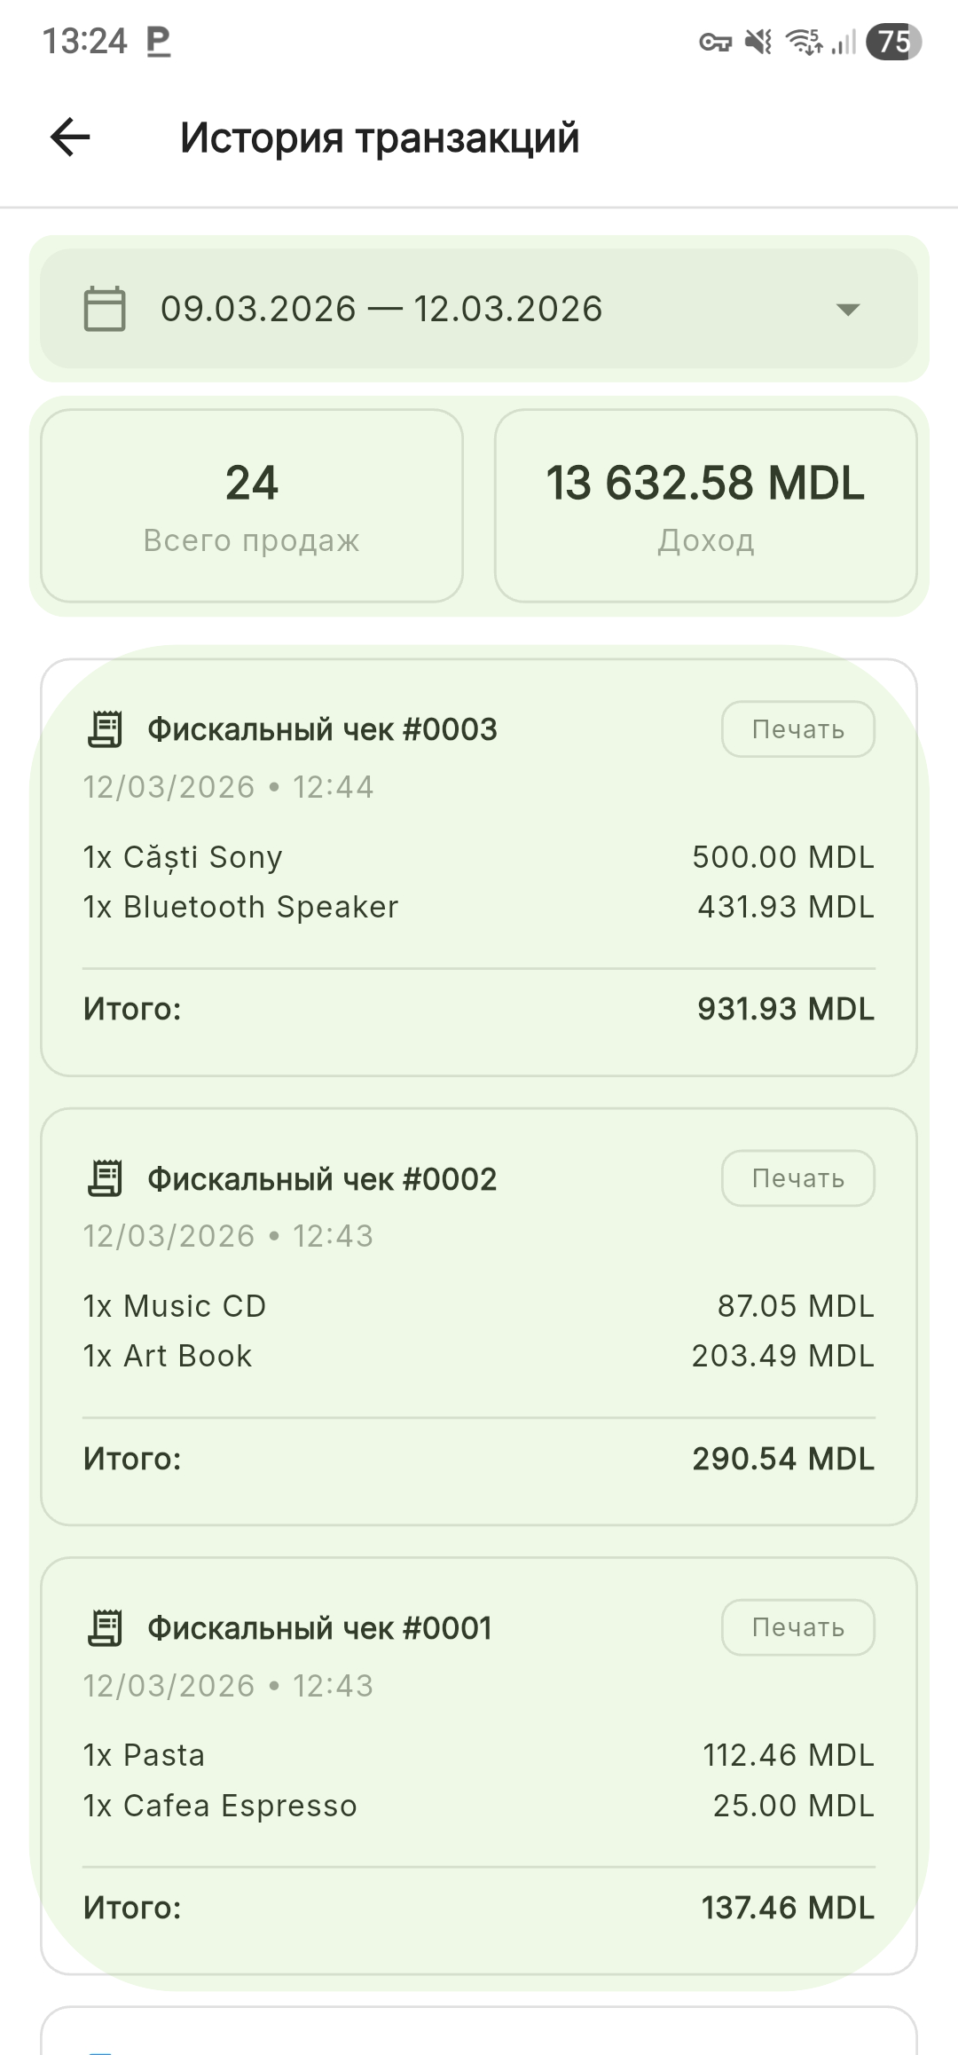This screenshot has width=958, height=2055.
Task: Tap the Wi-Fi status icon
Action: click(804, 42)
